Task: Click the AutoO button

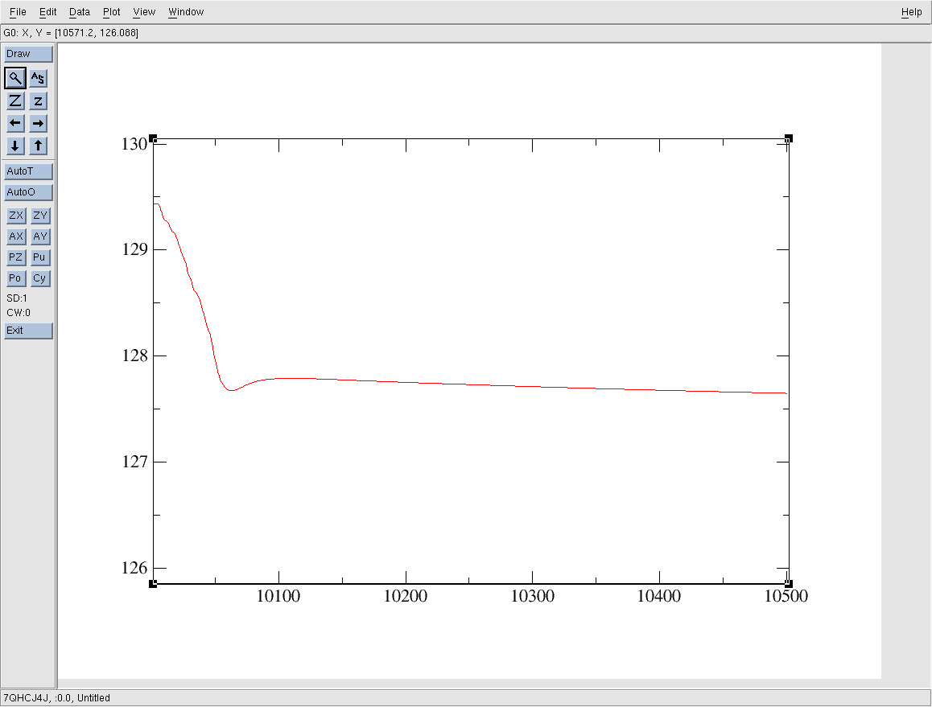Action: [x=28, y=192]
